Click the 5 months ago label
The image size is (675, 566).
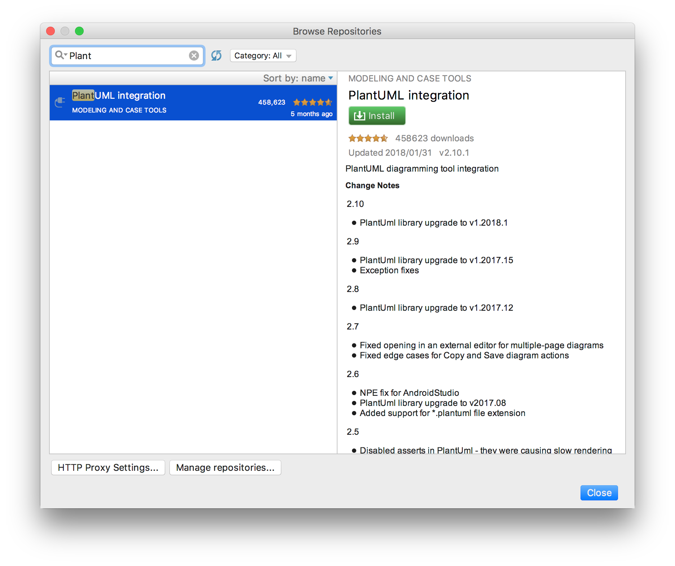(311, 114)
